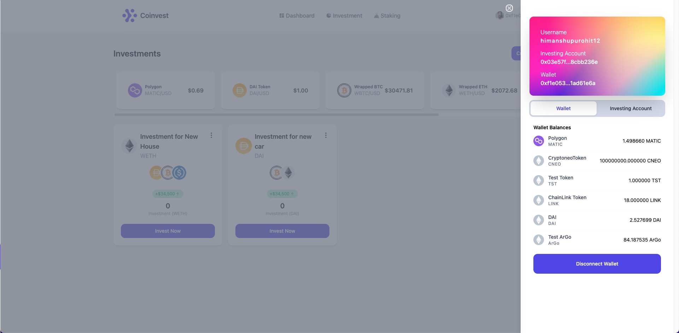Screen dimensions: 679x333
Task: Click the user avatar in the top bar
Action: tap(499, 16)
